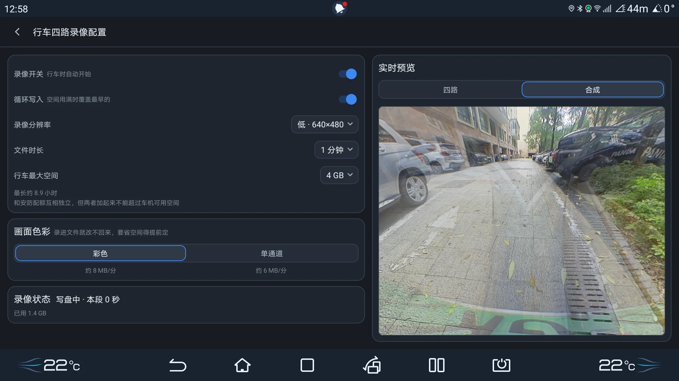This screenshot has width=679, height=381.
Task: Open recent apps square button
Action: point(307,365)
